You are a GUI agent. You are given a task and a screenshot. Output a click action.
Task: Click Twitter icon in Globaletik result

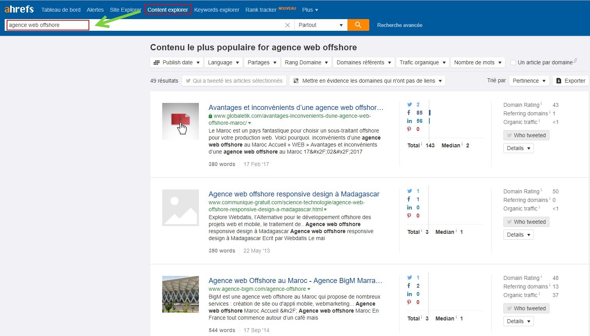(409, 104)
